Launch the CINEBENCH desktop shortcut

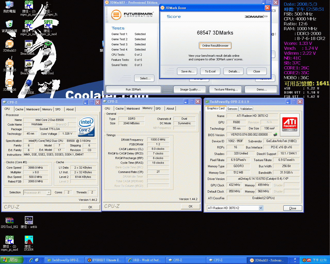click(x=29, y=84)
